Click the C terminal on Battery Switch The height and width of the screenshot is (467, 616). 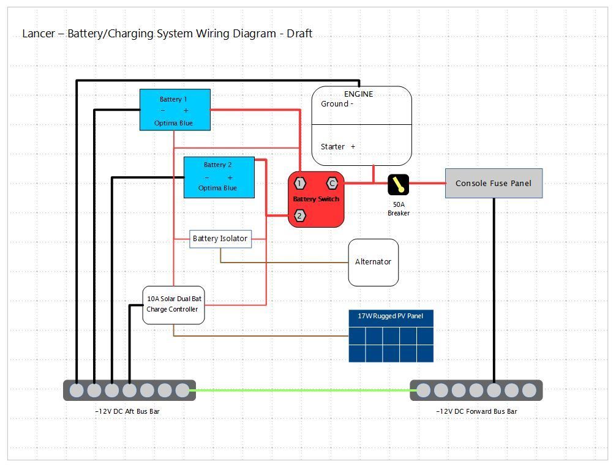tap(332, 184)
